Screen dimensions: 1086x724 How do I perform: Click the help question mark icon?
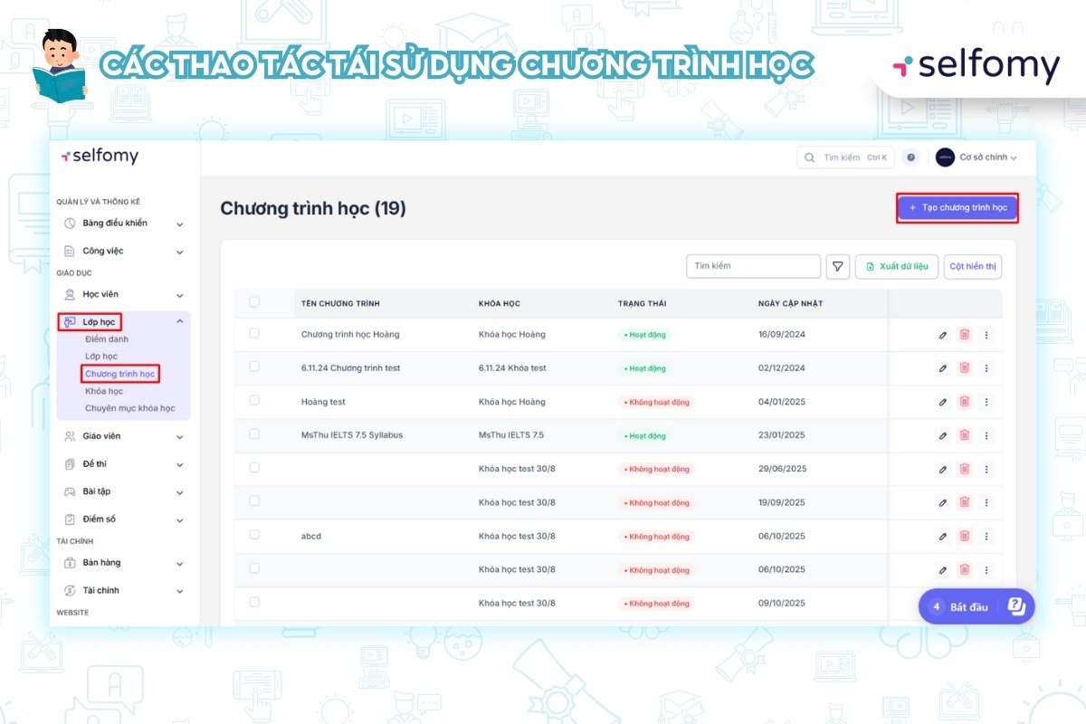coord(911,157)
